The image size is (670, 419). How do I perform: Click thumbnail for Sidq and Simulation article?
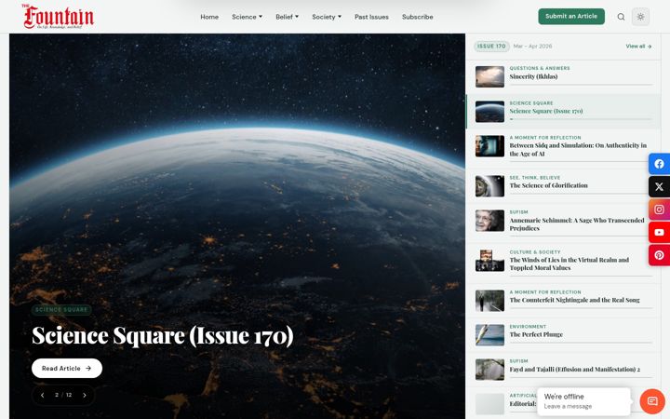click(x=489, y=146)
